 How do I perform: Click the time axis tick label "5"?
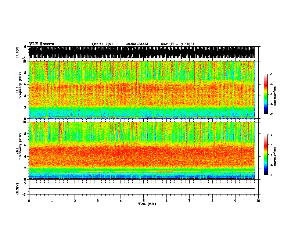pos(144,201)
